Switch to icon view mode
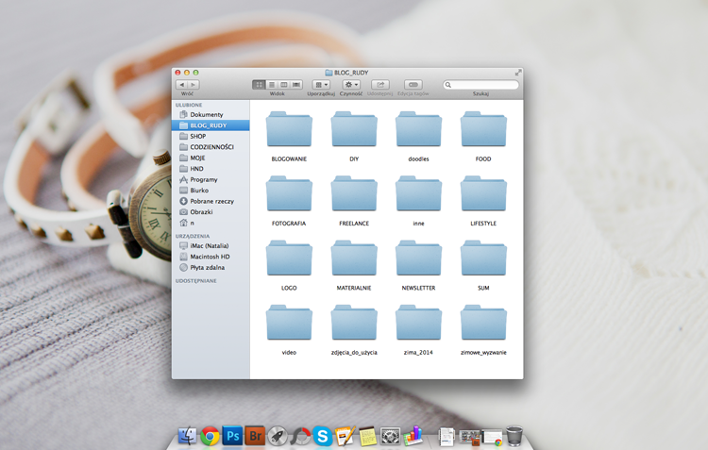The height and width of the screenshot is (450, 708). pos(259,84)
